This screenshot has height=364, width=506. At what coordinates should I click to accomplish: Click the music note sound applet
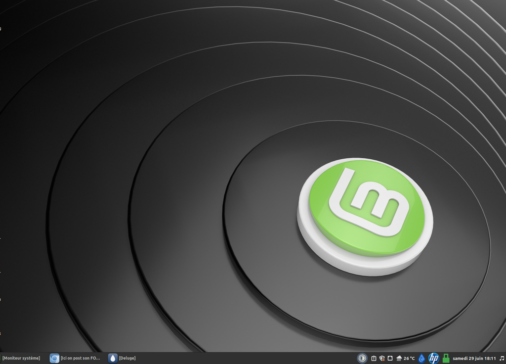tap(502, 358)
